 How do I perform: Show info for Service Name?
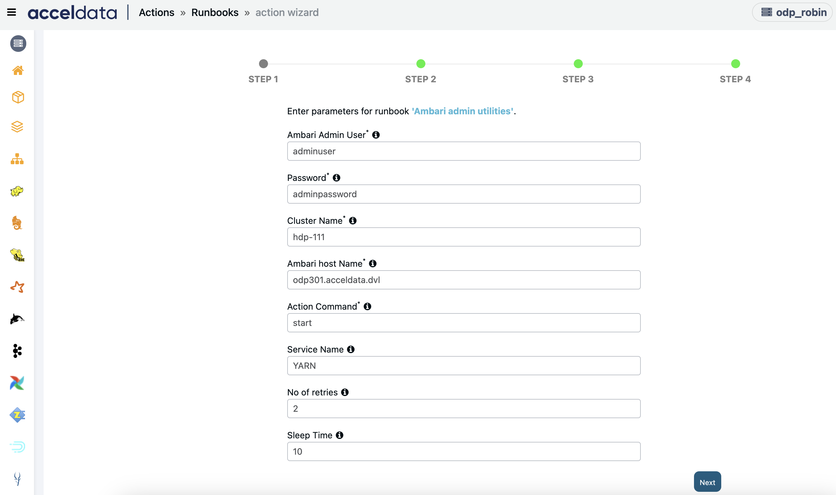pyautogui.click(x=351, y=350)
